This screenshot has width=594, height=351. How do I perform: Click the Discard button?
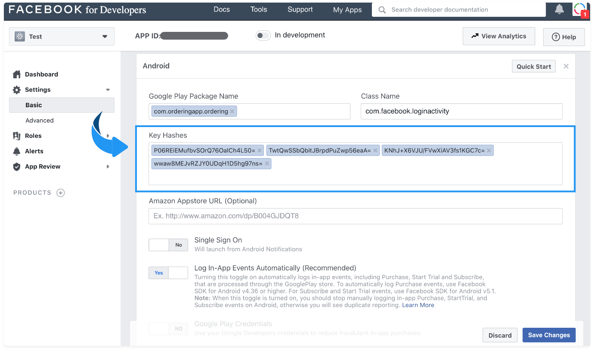[500, 335]
